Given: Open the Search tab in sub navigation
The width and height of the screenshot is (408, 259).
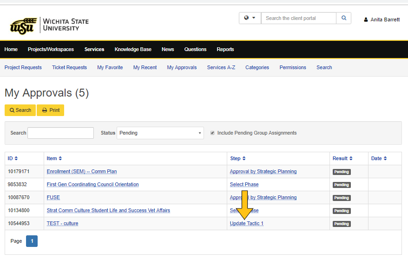Looking at the screenshot, I should pyautogui.click(x=324, y=68).
